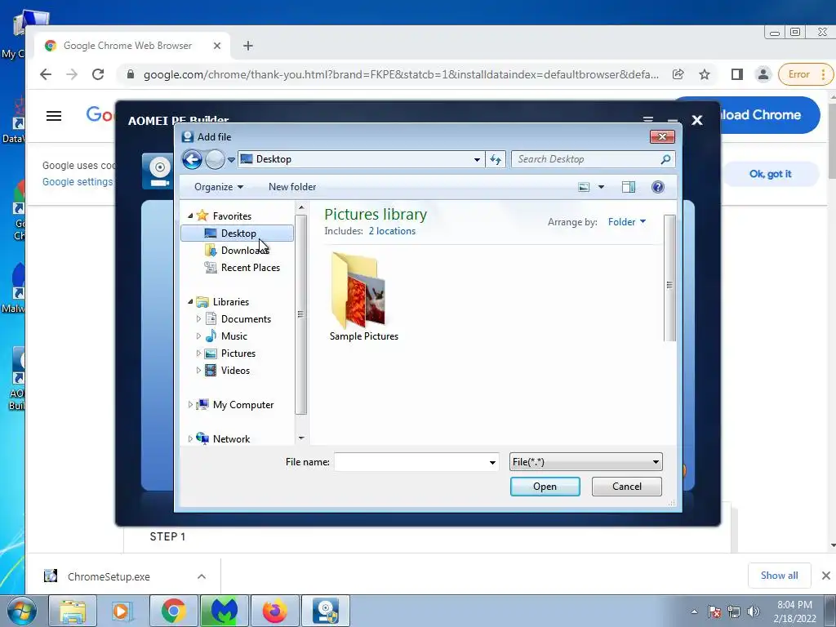Select the Sample Pictures folder
Screen dimensions: 836x627
(x=363, y=297)
